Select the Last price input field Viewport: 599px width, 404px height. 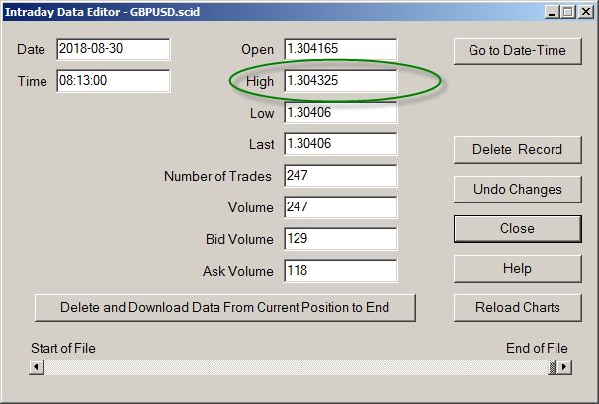pos(341,144)
